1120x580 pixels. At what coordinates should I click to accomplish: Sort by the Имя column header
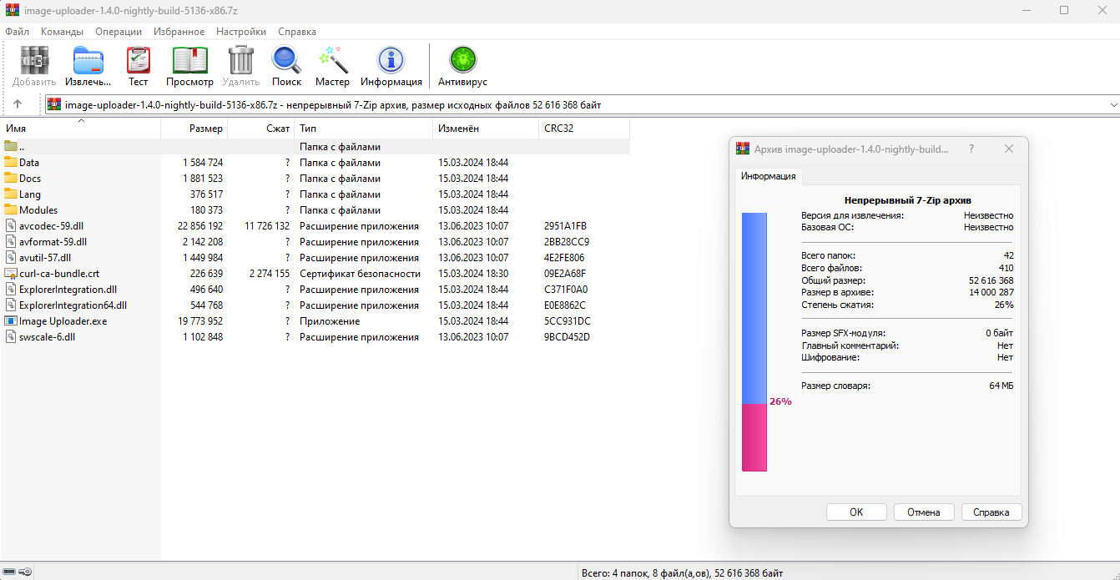tap(16, 129)
